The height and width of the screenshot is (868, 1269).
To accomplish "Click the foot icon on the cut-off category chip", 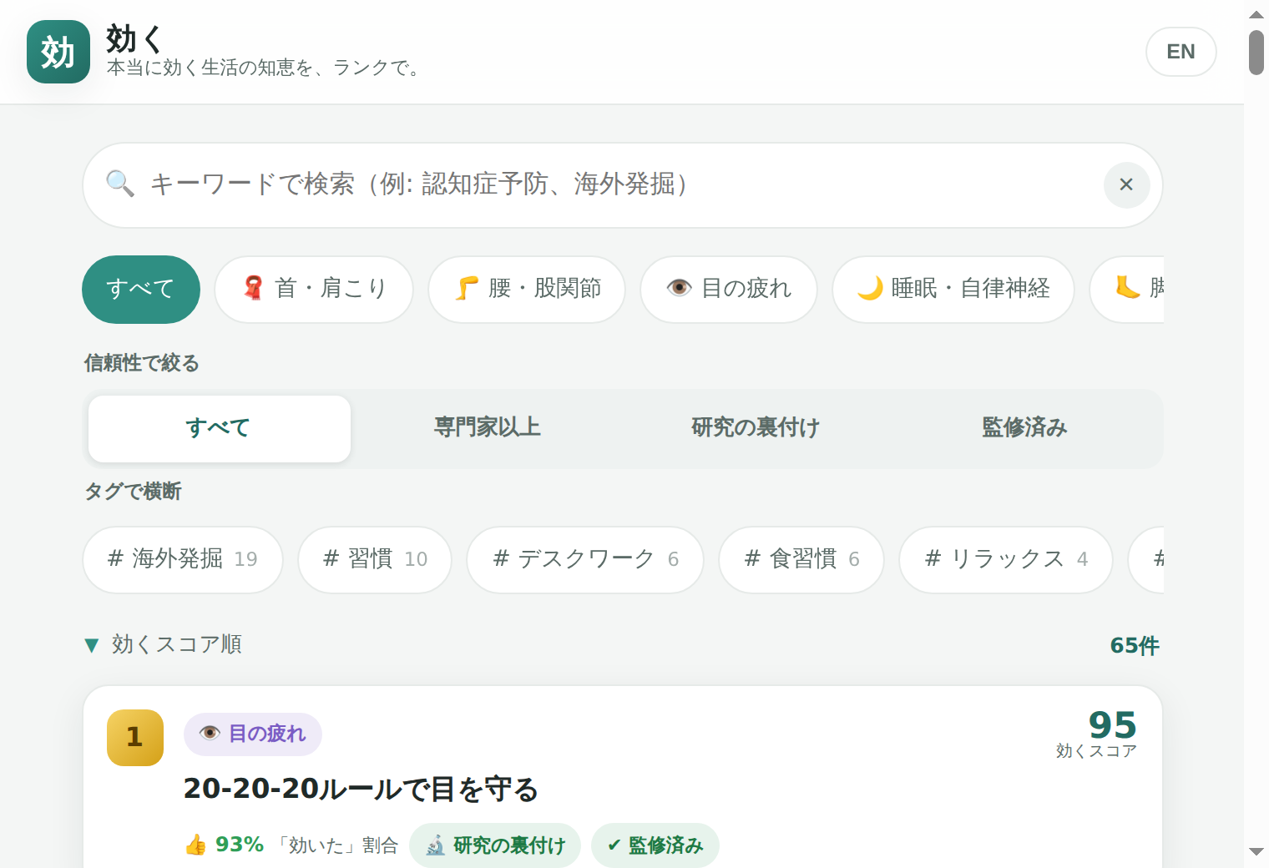I will [1128, 288].
